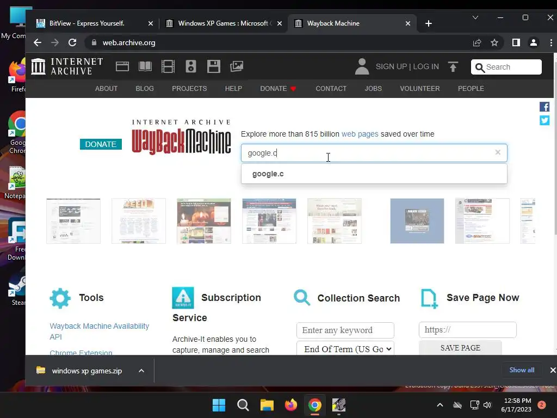Expand End Of Term collection dropdown
The image size is (557, 418).
[x=345, y=348]
